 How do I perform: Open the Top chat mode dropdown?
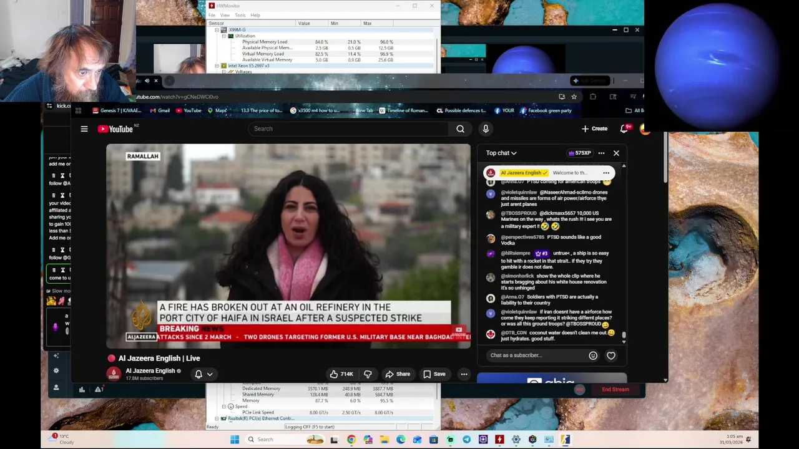[x=501, y=153]
